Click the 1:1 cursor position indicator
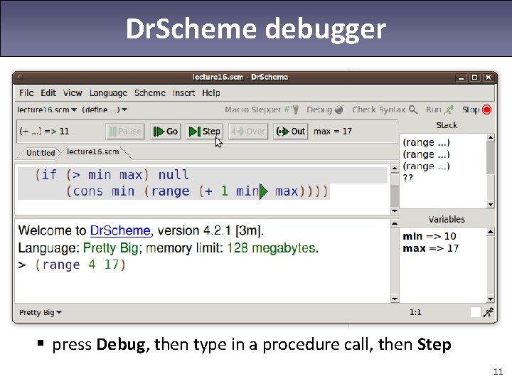The height and width of the screenshot is (384, 512). pyautogui.click(x=415, y=312)
